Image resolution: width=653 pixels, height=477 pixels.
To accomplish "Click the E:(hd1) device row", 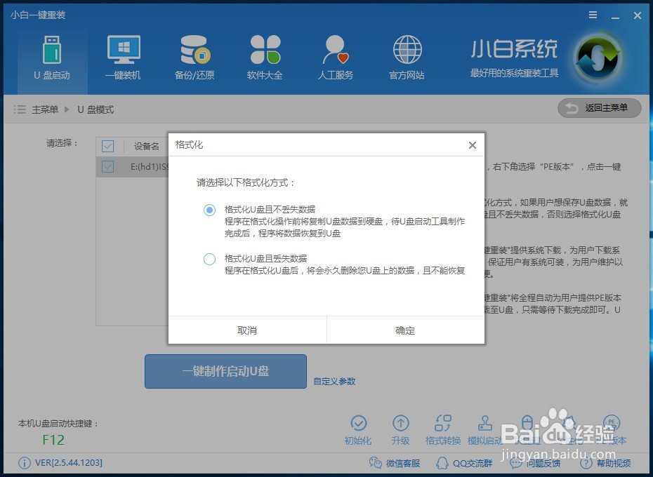I will (x=133, y=167).
